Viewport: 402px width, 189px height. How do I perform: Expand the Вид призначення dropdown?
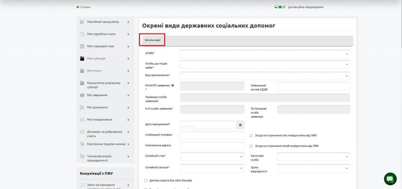point(265,76)
